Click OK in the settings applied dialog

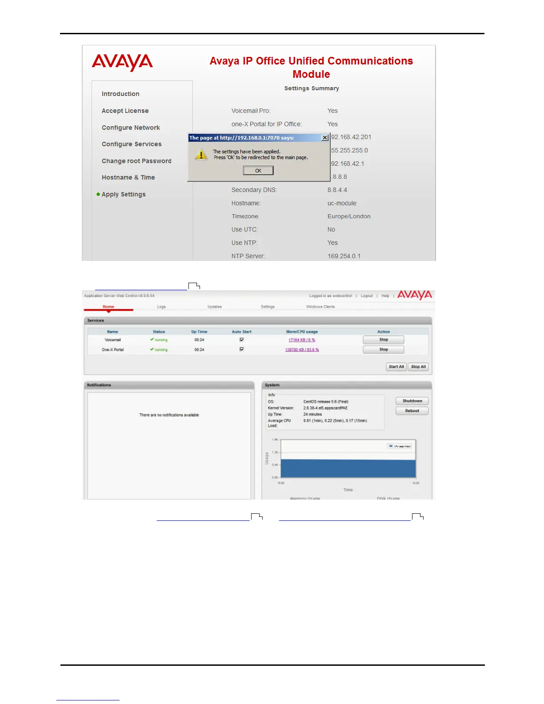[258, 171]
